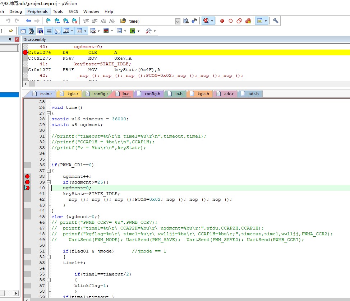Toggle the Start/Stop Debug Session button

206,21
